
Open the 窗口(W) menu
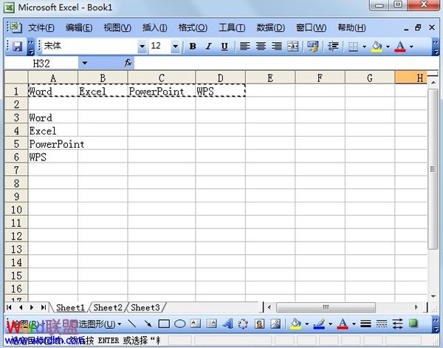coord(311,27)
